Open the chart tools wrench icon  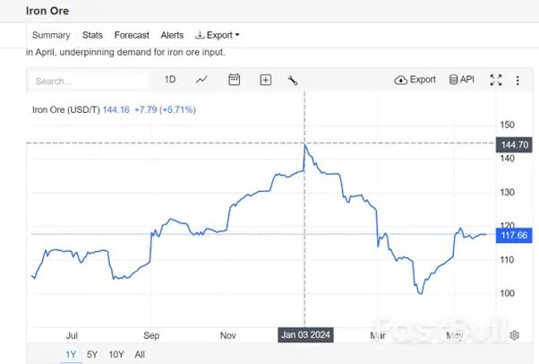[x=292, y=80]
